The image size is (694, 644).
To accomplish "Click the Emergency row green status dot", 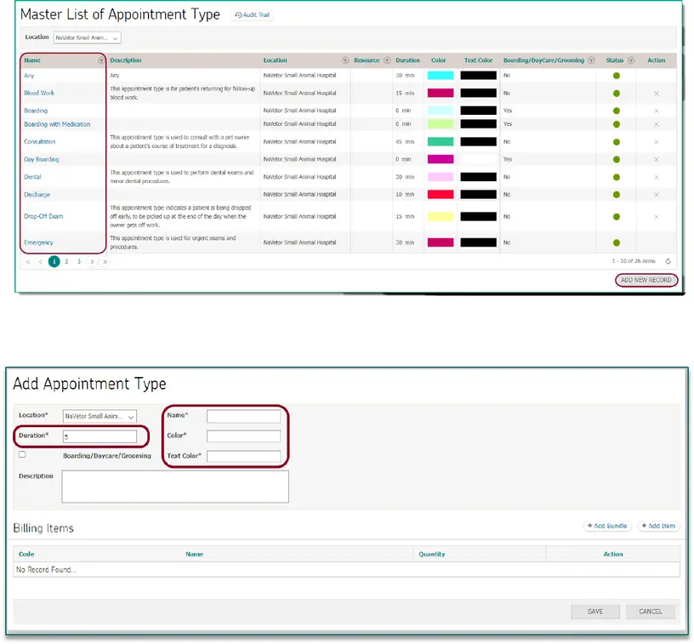I will (x=616, y=242).
